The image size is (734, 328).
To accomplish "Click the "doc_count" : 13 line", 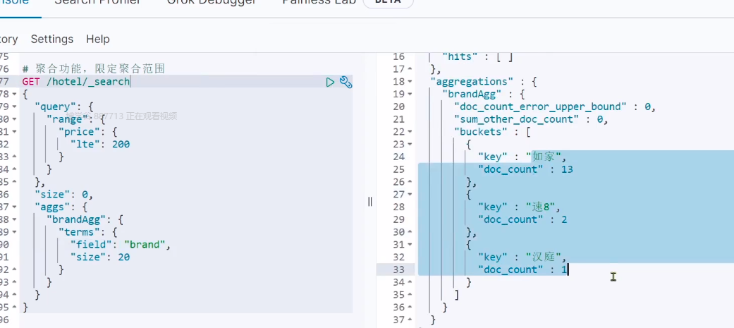I will point(525,169).
